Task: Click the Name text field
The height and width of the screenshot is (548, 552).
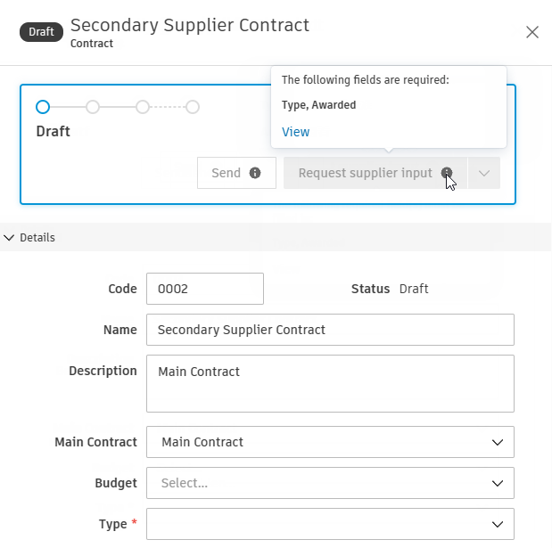Action: 330,330
